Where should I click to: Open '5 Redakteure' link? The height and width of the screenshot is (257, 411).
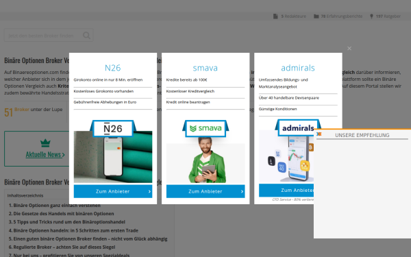pyautogui.click(x=294, y=16)
